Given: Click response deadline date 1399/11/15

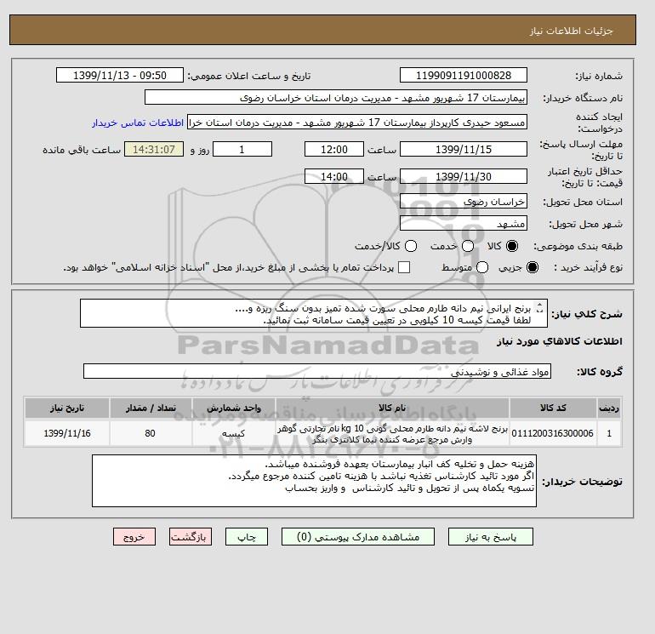Looking at the screenshot, I should (464, 149).
